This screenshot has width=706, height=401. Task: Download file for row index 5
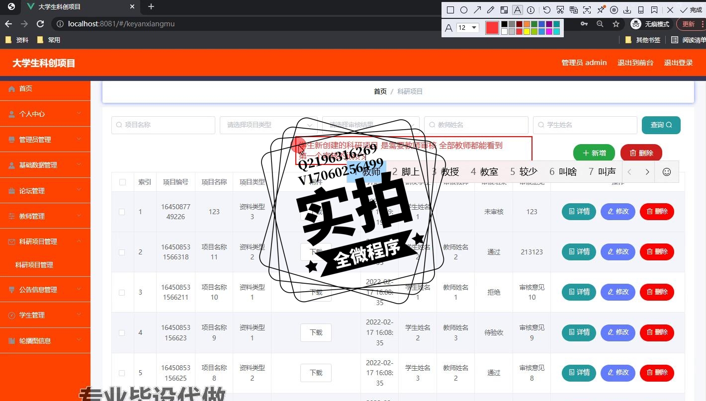pyautogui.click(x=316, y=373)
